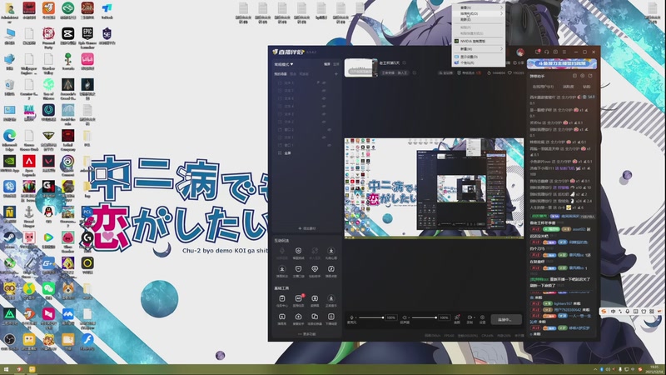666x375 pixels.
Task: Click the 分享 share button near room info
Action: click(x=518, y=63)
